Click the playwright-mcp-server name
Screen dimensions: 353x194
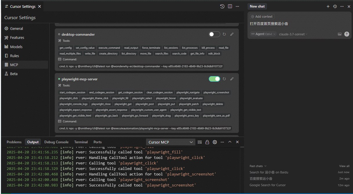[80, 79]
